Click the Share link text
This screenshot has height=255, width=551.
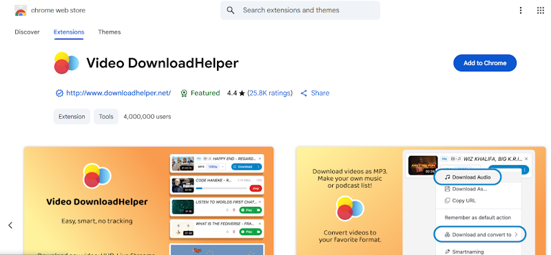[320, 93]
